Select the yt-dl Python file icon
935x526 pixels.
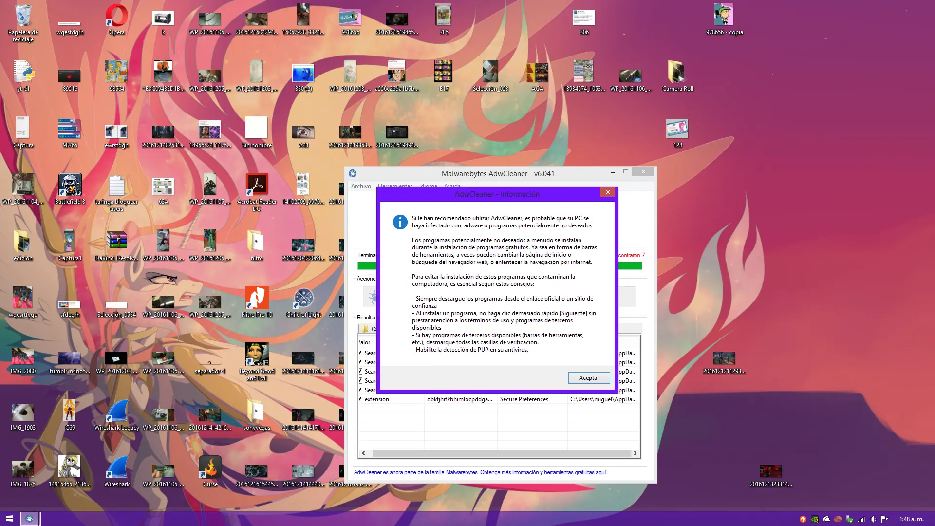pos(23,76)
